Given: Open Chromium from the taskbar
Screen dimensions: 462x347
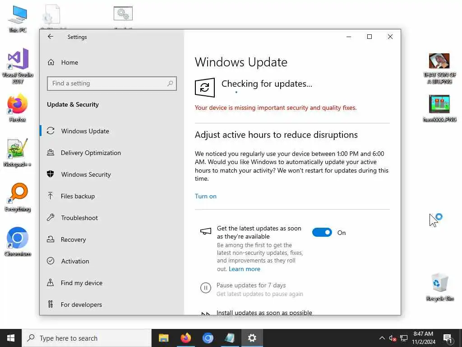Looking at the screenshot, I should [208, 338].
